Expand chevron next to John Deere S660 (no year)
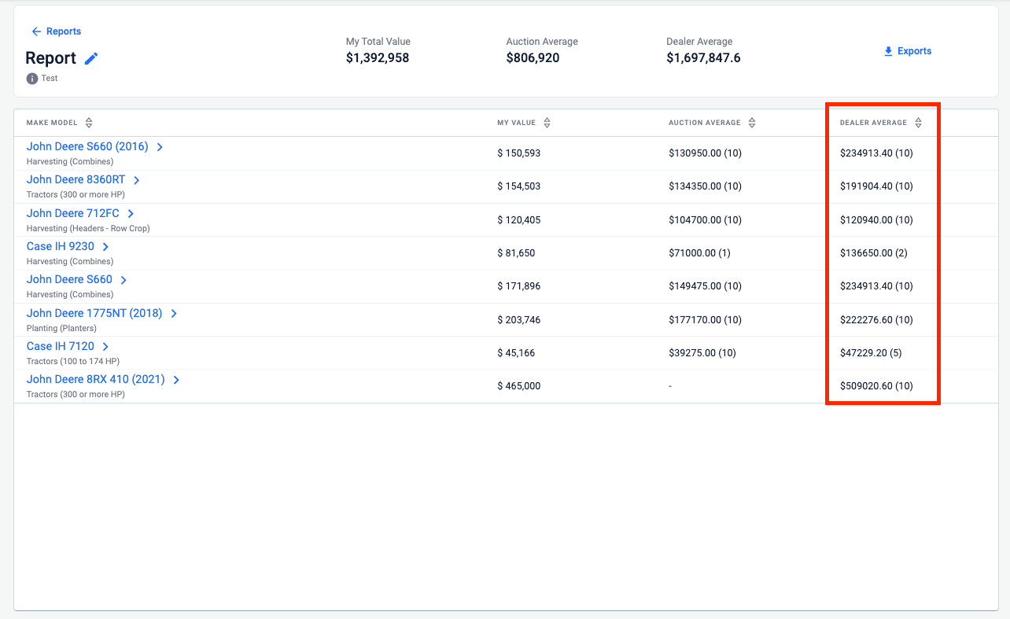The height and width of the screenshot is (619, 1010). 123,280
